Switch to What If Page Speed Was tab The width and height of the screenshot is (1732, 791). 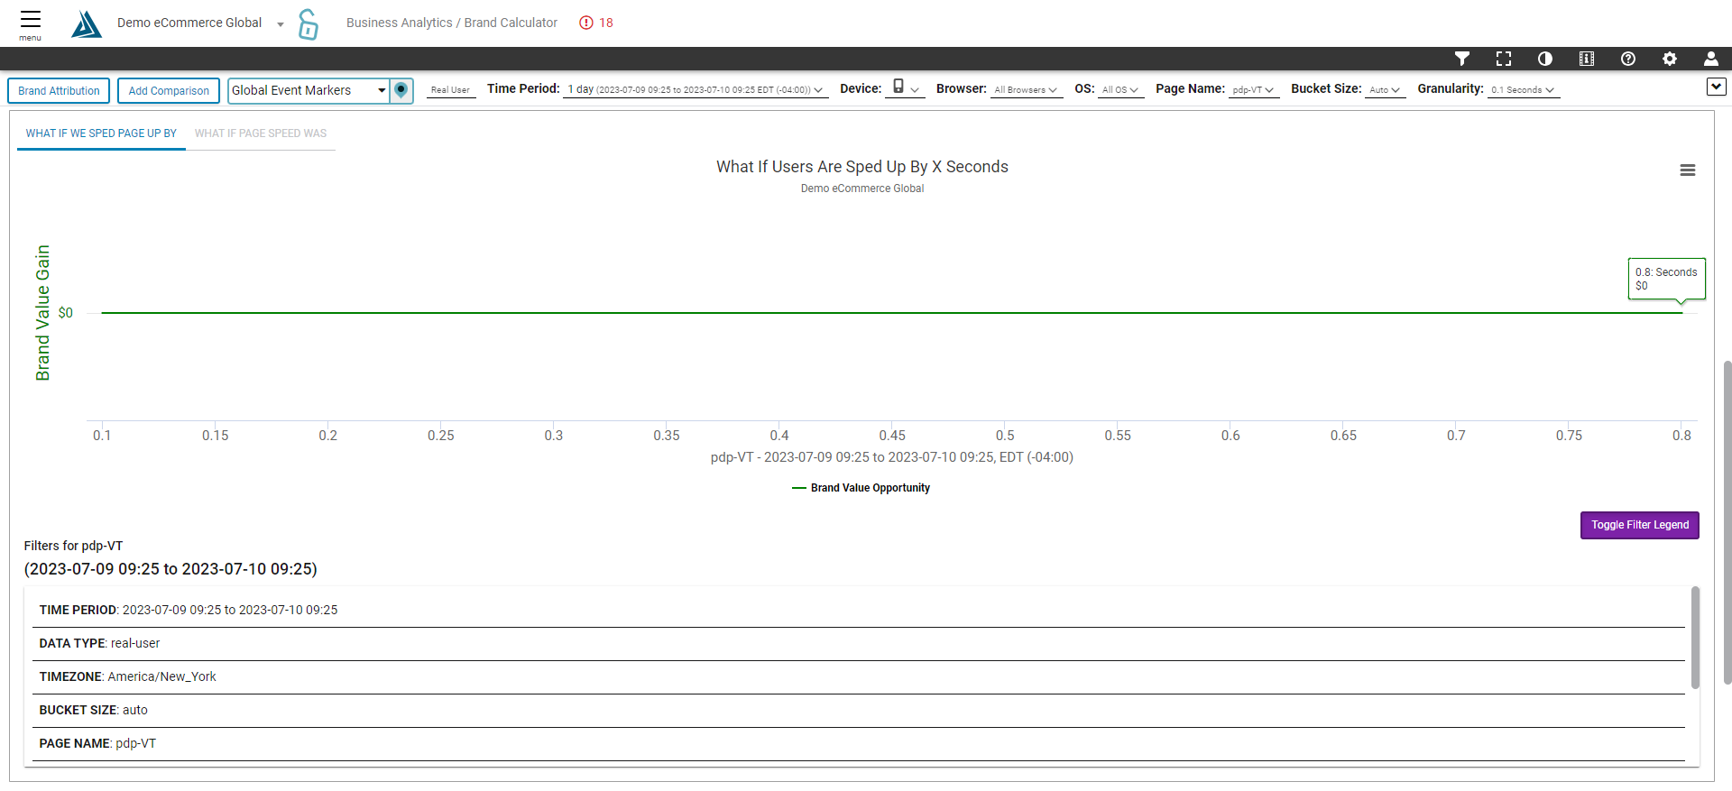(261, 133)
